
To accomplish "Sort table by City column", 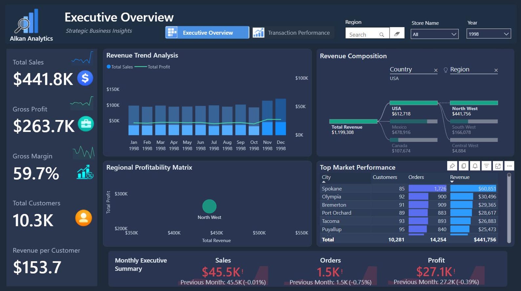I will point(326,177).
